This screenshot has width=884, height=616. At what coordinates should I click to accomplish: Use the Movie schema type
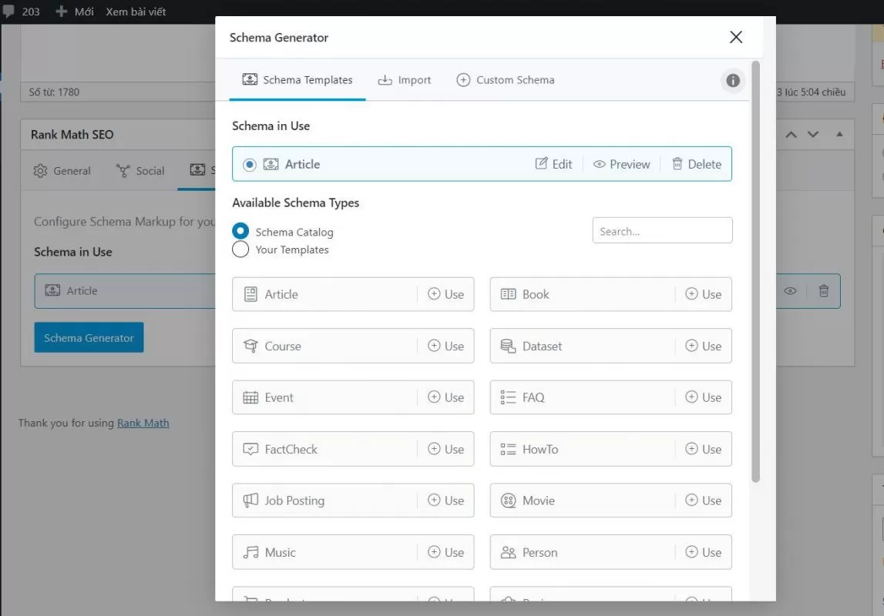click(704, 500)
